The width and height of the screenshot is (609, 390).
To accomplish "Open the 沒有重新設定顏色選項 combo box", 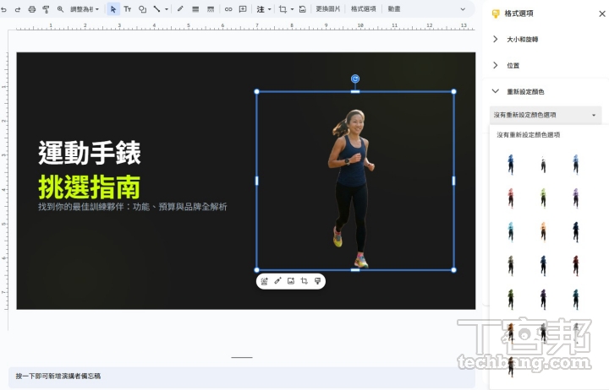I will [545, 115].
